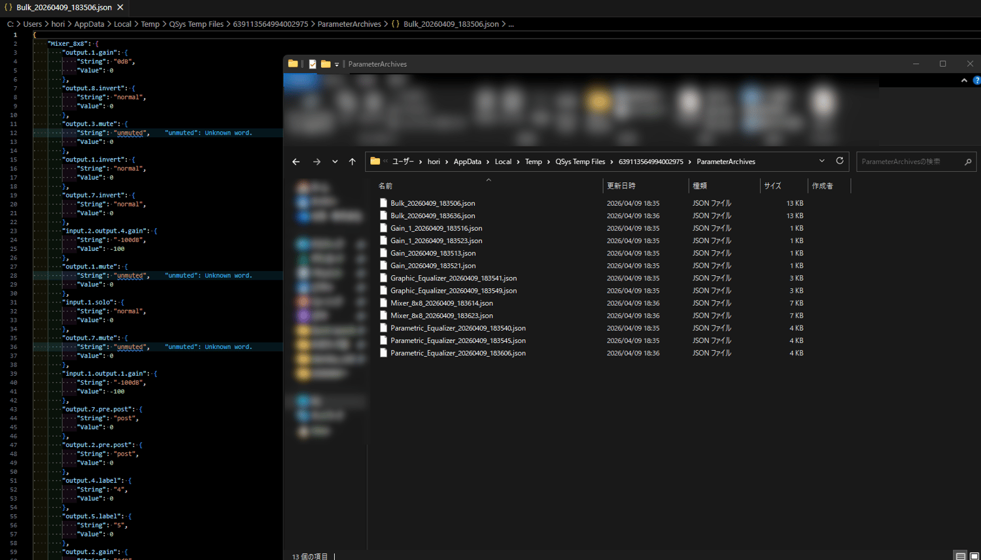Select file Mixer_8x8_20260409_183623.json
This screenshot has height=560, width=981.
(x=442, y=316)
